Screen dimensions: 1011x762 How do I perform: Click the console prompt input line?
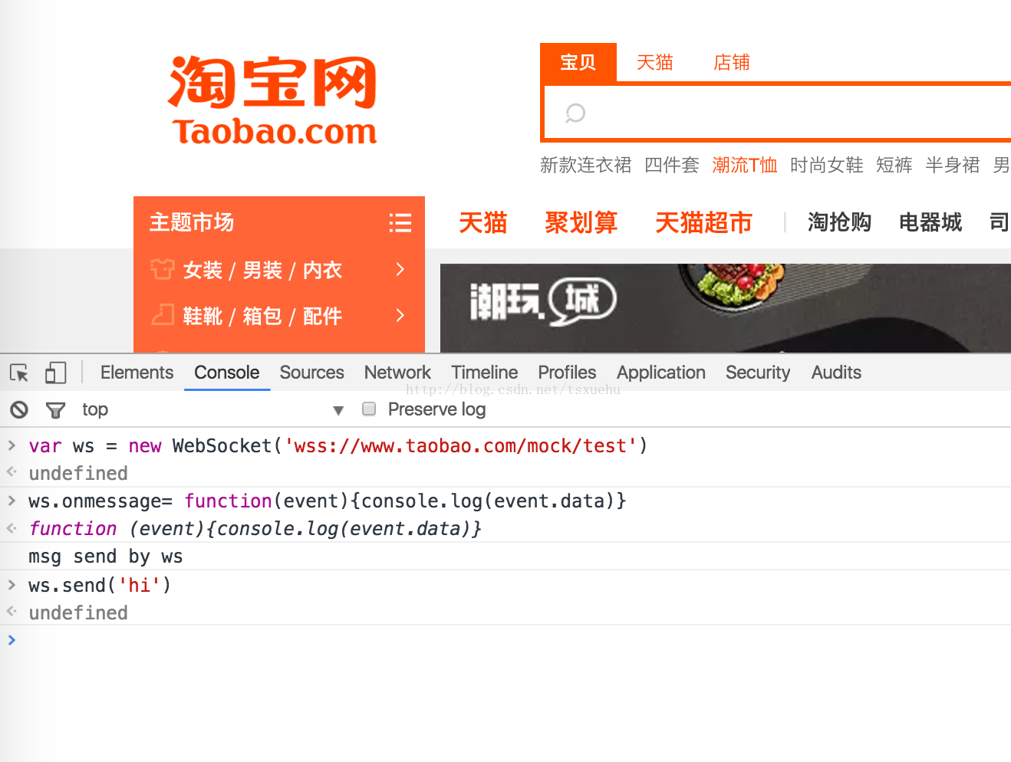click(514, 640)
